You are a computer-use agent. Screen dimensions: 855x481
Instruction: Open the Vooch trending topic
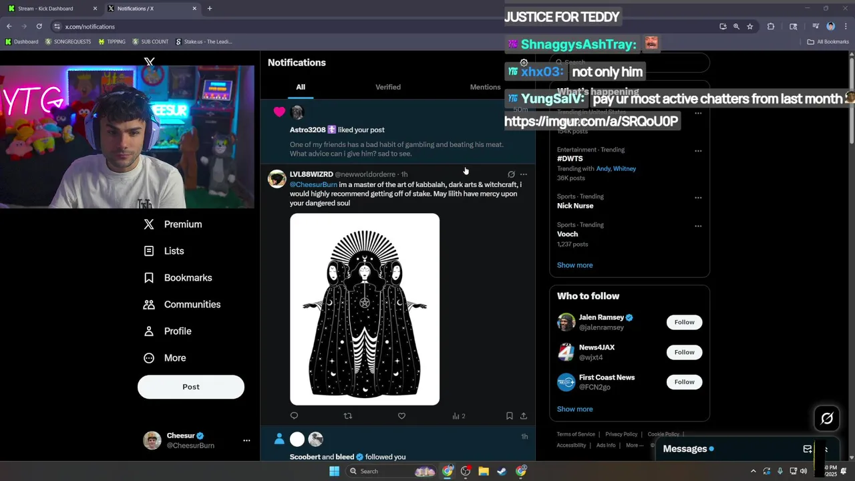pos(568,234)
